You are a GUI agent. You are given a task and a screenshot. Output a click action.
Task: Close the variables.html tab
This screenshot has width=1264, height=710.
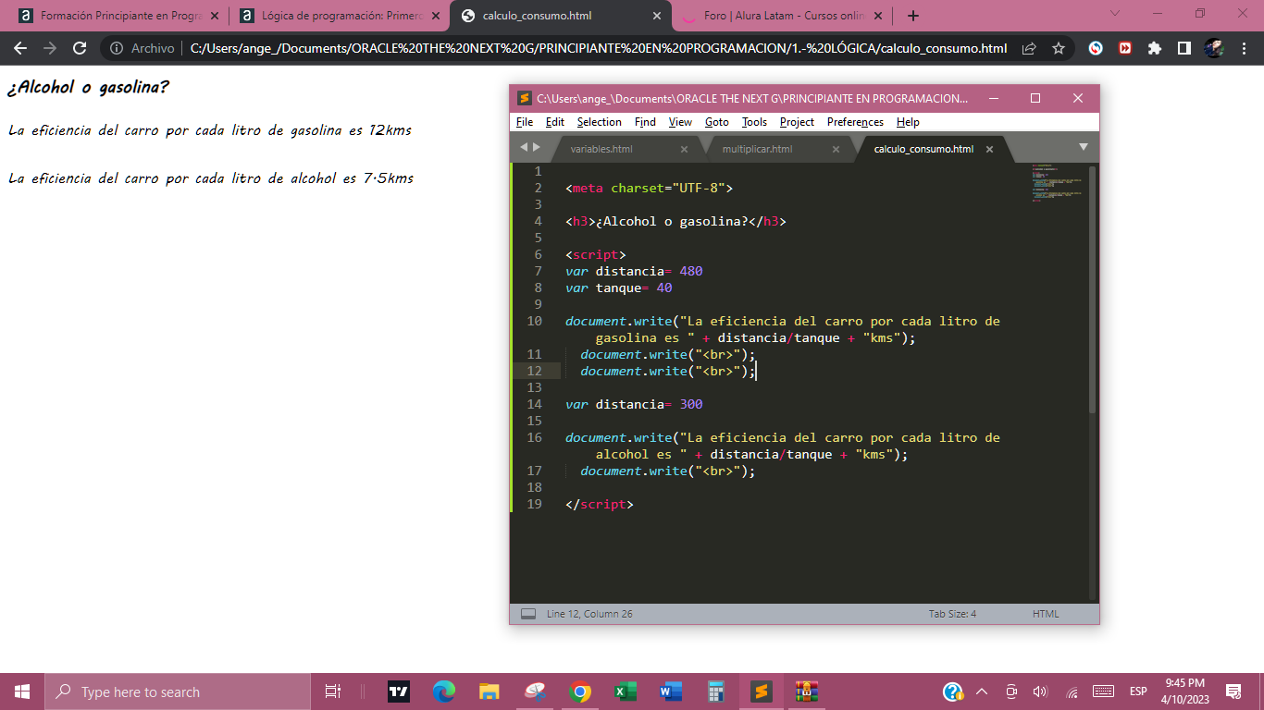pyautogui.click(x=684, y=149)
